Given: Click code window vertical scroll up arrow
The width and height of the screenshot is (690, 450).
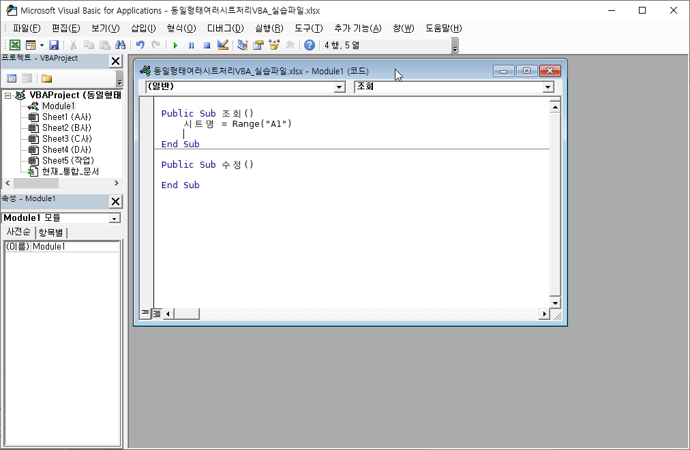Looking at the screenshot, I should (555, 107).
